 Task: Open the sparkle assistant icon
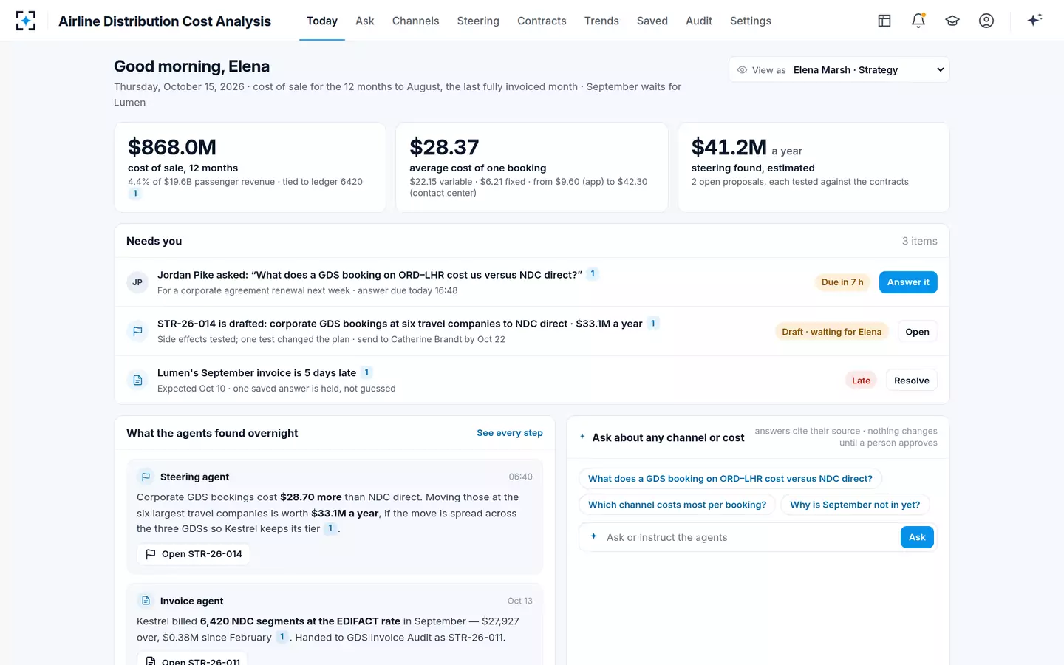[1034, 20]
